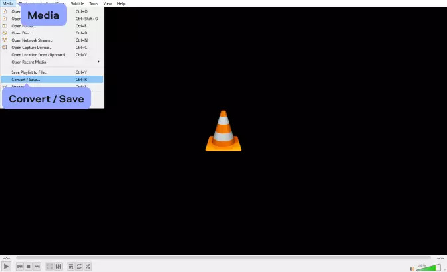447x272 pixels.
Task: Show extended settings equalizer icon
Action: coord(58,266)
